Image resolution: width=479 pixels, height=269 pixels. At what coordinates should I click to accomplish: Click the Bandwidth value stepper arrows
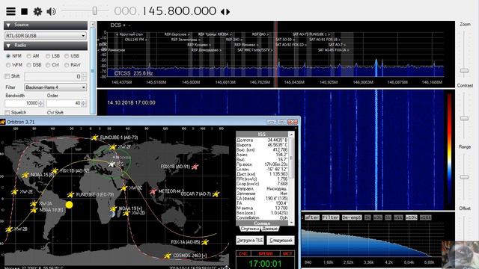coord(41,103)
